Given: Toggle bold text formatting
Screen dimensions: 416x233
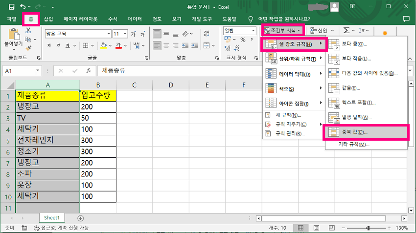Looking at the screenshot, I should (x=49, y=45).
